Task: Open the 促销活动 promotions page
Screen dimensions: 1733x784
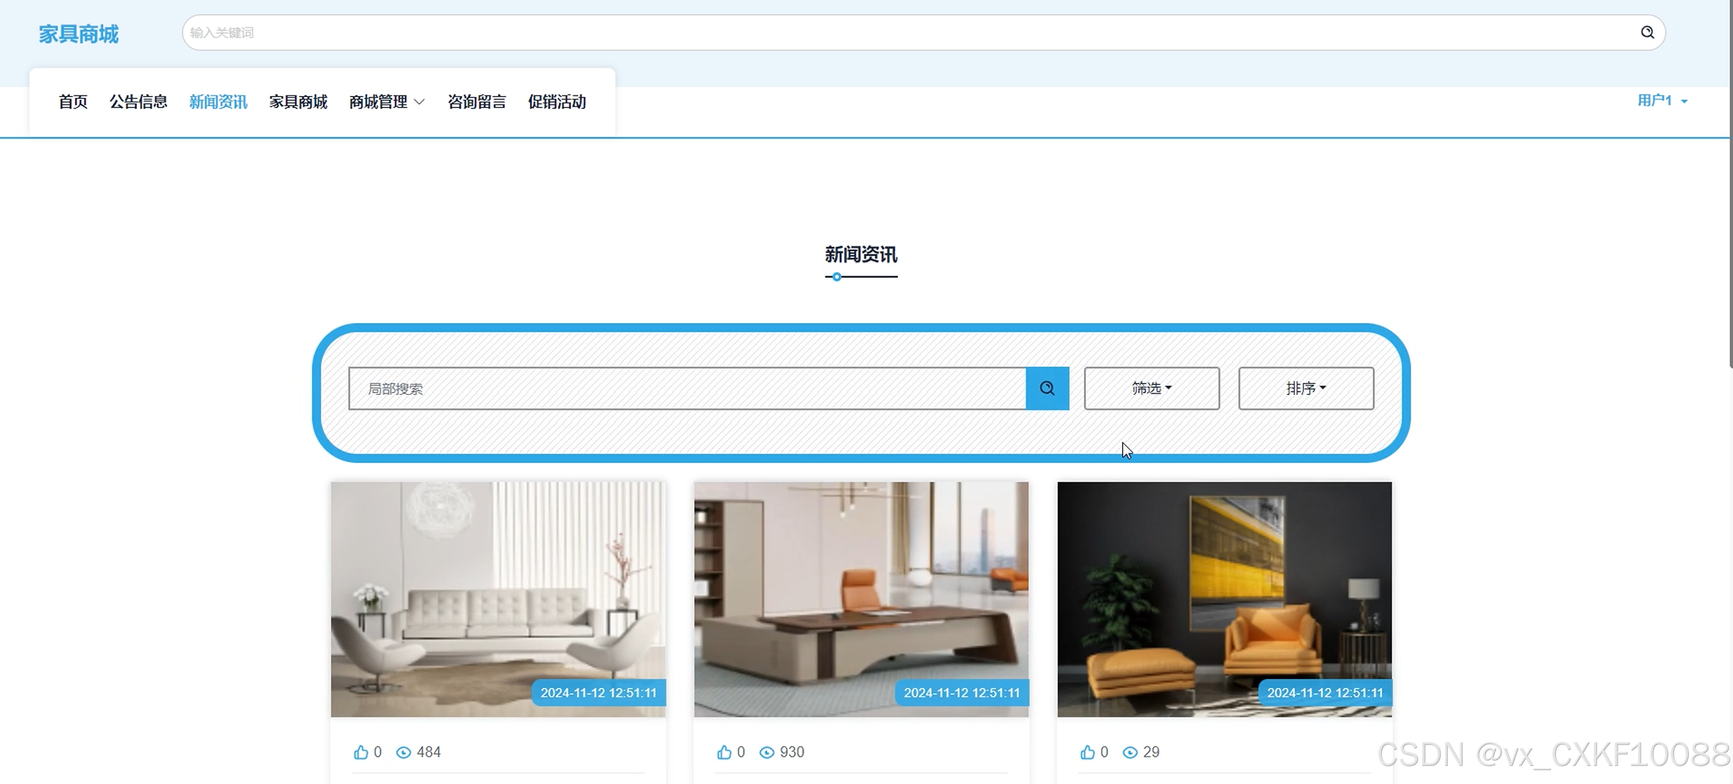Action: (x=557, y=101)
